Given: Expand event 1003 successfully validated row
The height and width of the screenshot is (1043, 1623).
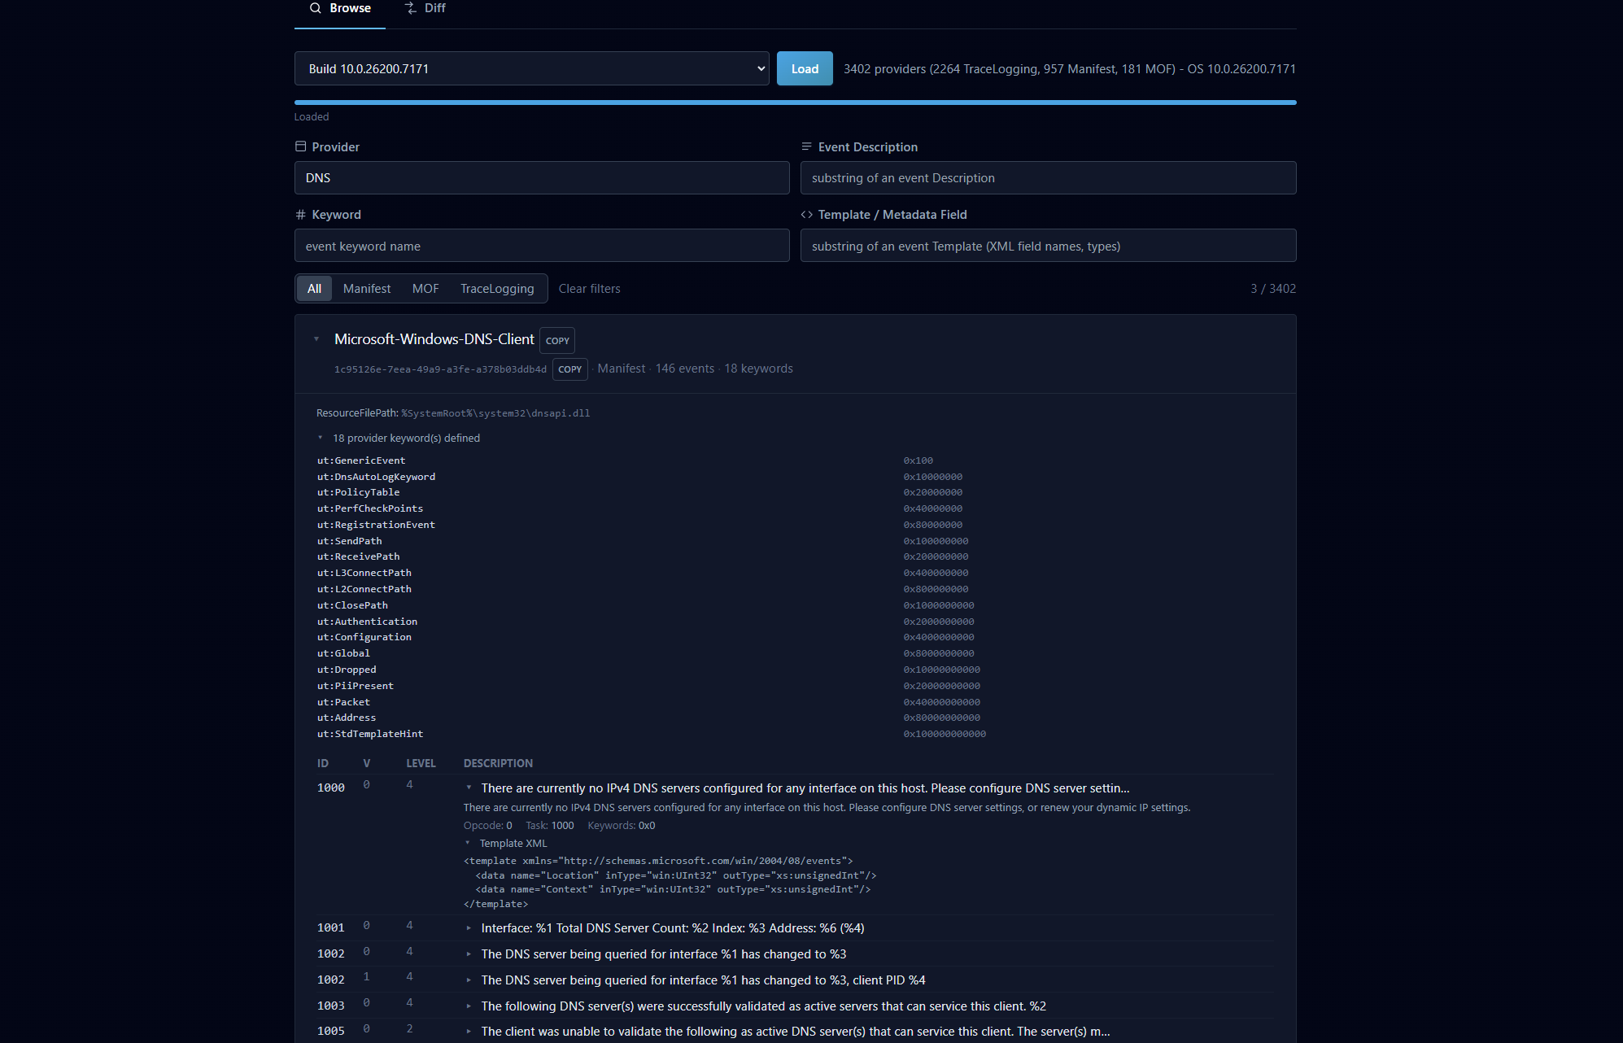Looking at the screenshot, I should click(x=469, y=1006).
